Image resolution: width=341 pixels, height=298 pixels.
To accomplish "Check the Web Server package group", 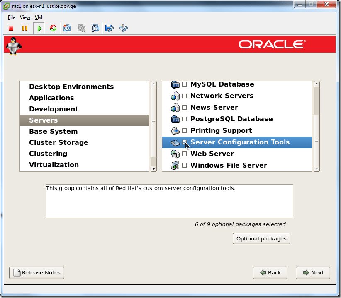I will [185, 154].
